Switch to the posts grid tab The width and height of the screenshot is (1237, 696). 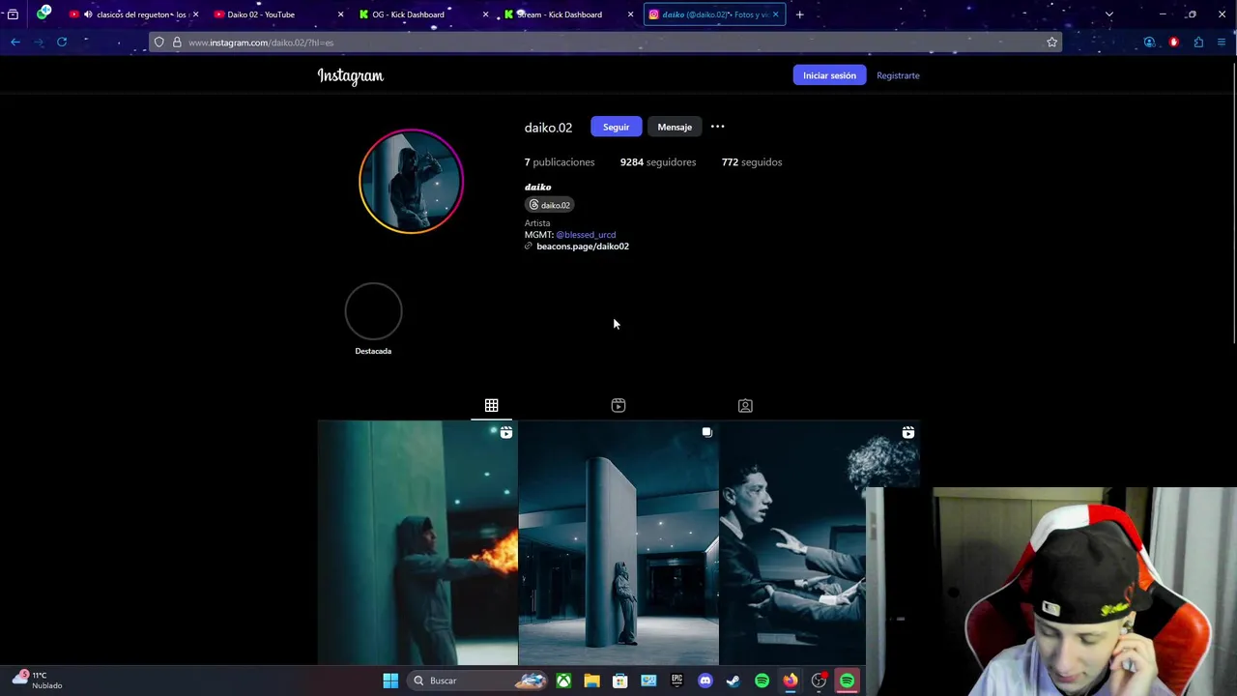[x=491, y=406]
